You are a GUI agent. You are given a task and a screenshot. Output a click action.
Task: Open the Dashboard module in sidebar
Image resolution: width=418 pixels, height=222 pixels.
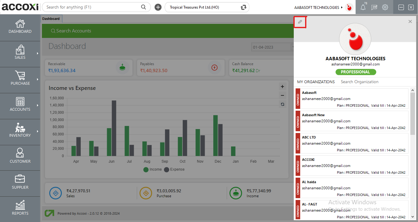pos(20,28)
